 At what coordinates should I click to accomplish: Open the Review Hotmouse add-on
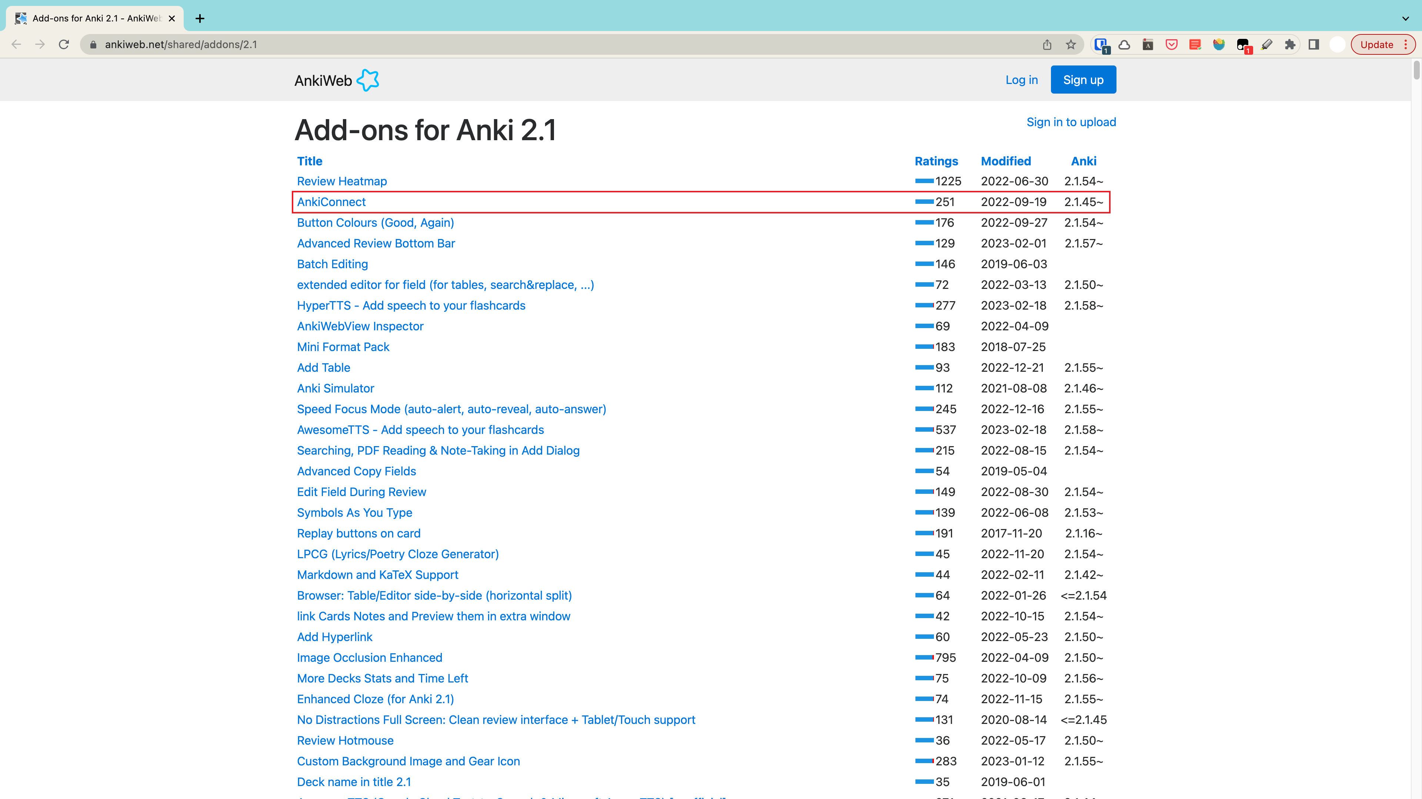tap(345, 741)
